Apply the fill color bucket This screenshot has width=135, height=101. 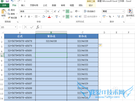click(44, 16)
